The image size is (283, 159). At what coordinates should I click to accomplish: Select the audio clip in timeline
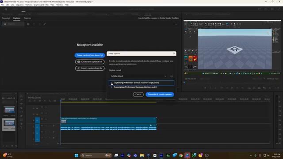coord(108,127)
